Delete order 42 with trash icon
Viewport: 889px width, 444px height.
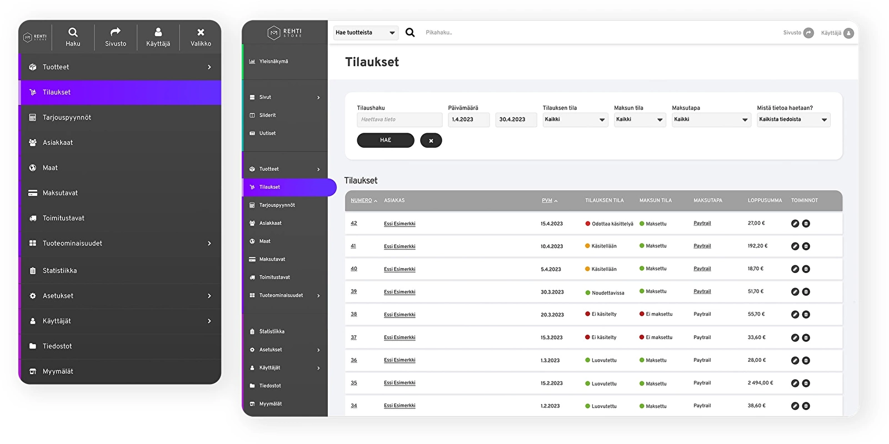[x=806, y=224]
